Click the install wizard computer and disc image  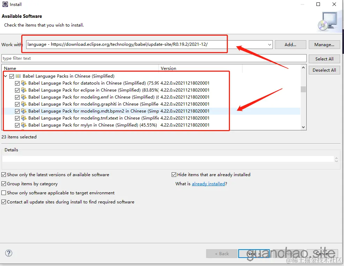click(x=328, y=21)
